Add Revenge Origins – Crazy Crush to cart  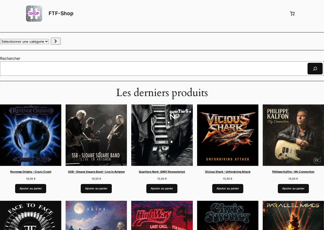(x=31, y=189)
